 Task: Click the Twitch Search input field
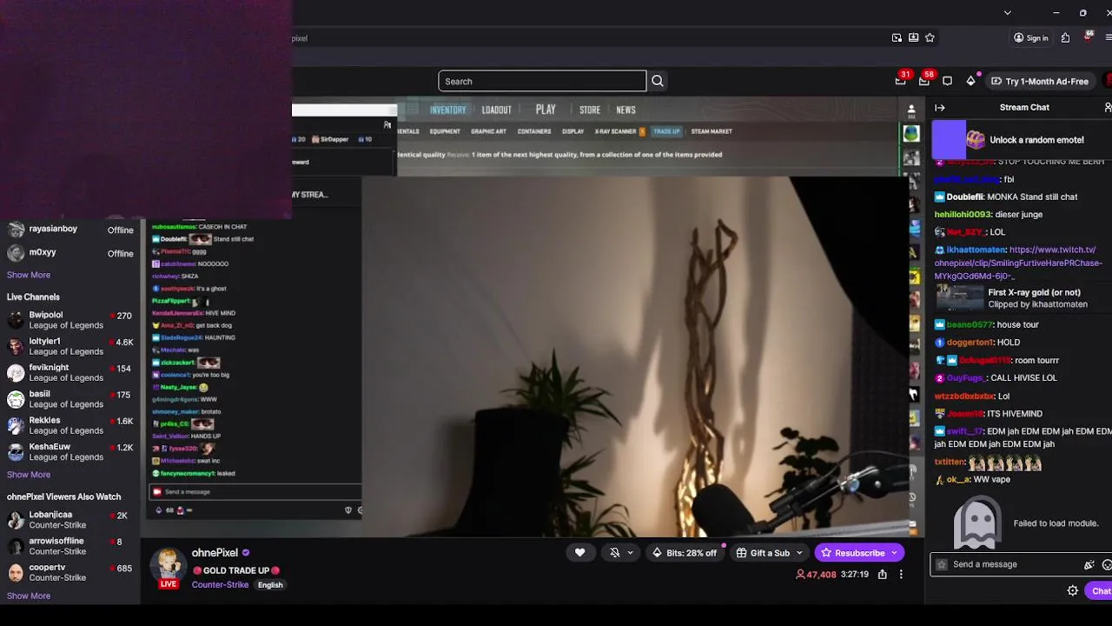coord(542,81)
